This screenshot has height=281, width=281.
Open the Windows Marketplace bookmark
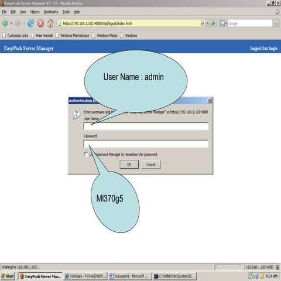73,36
